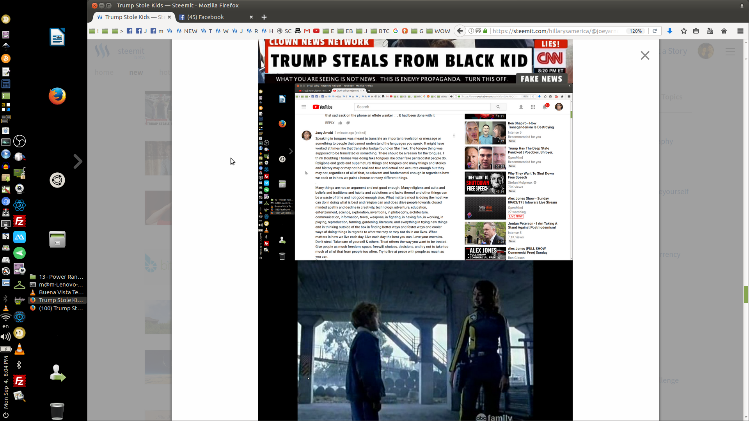Viewport: 749px width, 421px height.
Task: Select the new tab in Steemit nav
Action: [x=136, y=73]
